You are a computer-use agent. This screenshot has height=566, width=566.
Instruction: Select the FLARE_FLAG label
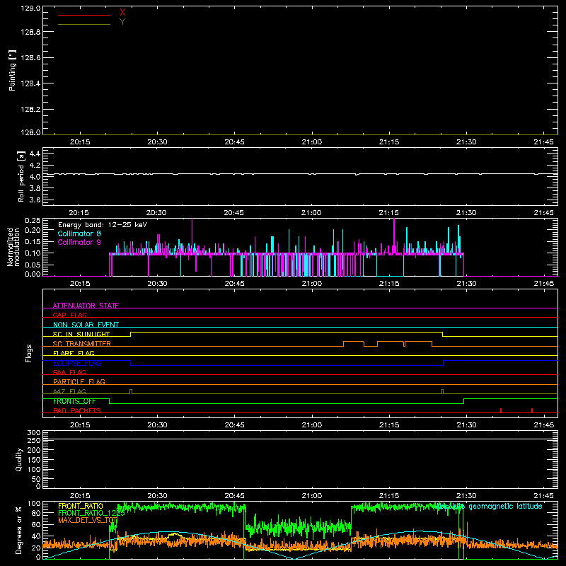pyautogui.click(x=74, y=353)
